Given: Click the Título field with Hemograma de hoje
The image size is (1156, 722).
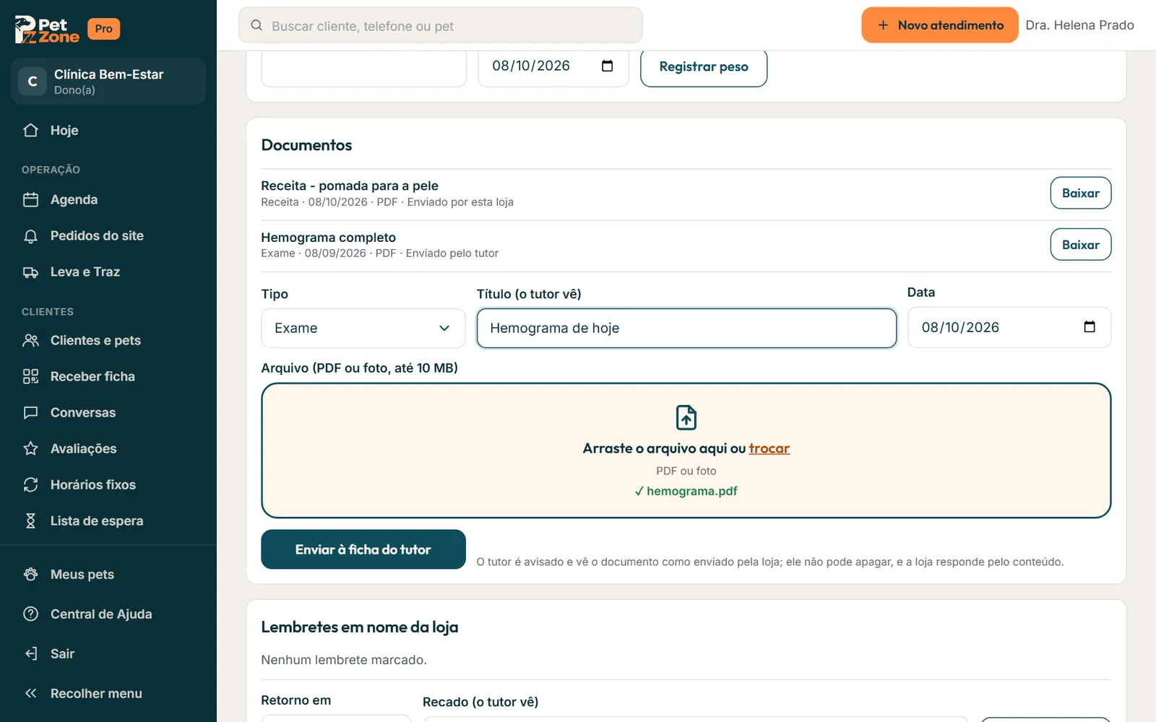Looking at the screenshot, I should [x=686, y=328].
